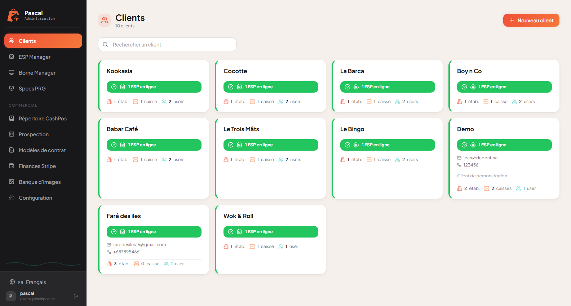
Task: Click the pascal@cashpos.nc account email
Action: tap(37, 299)
